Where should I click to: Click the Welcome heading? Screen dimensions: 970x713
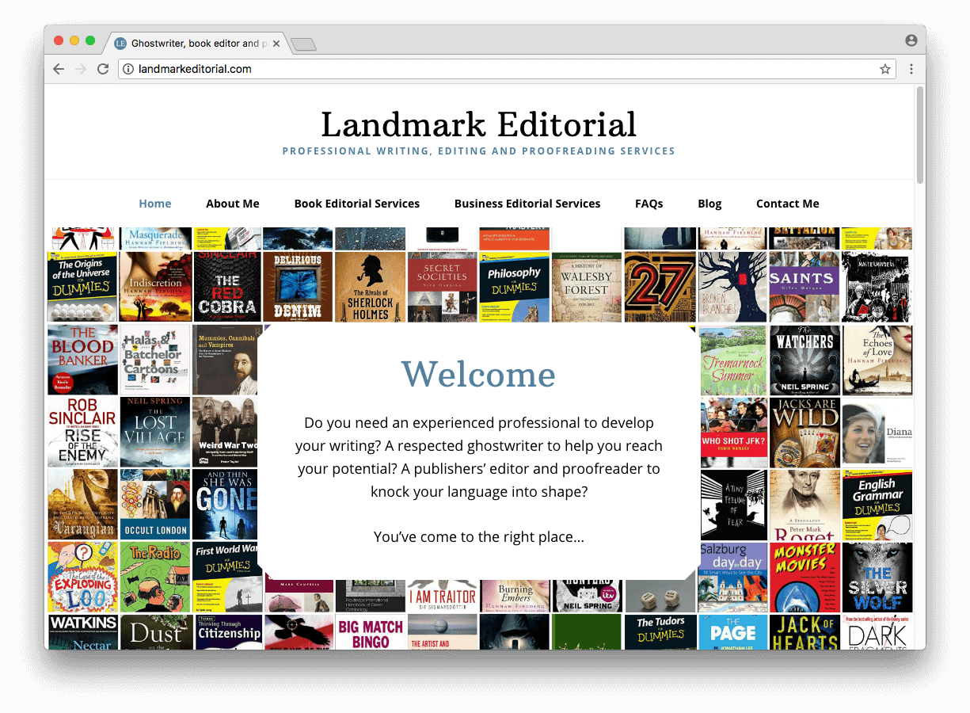pyautogui.click(x=478, y=374)
